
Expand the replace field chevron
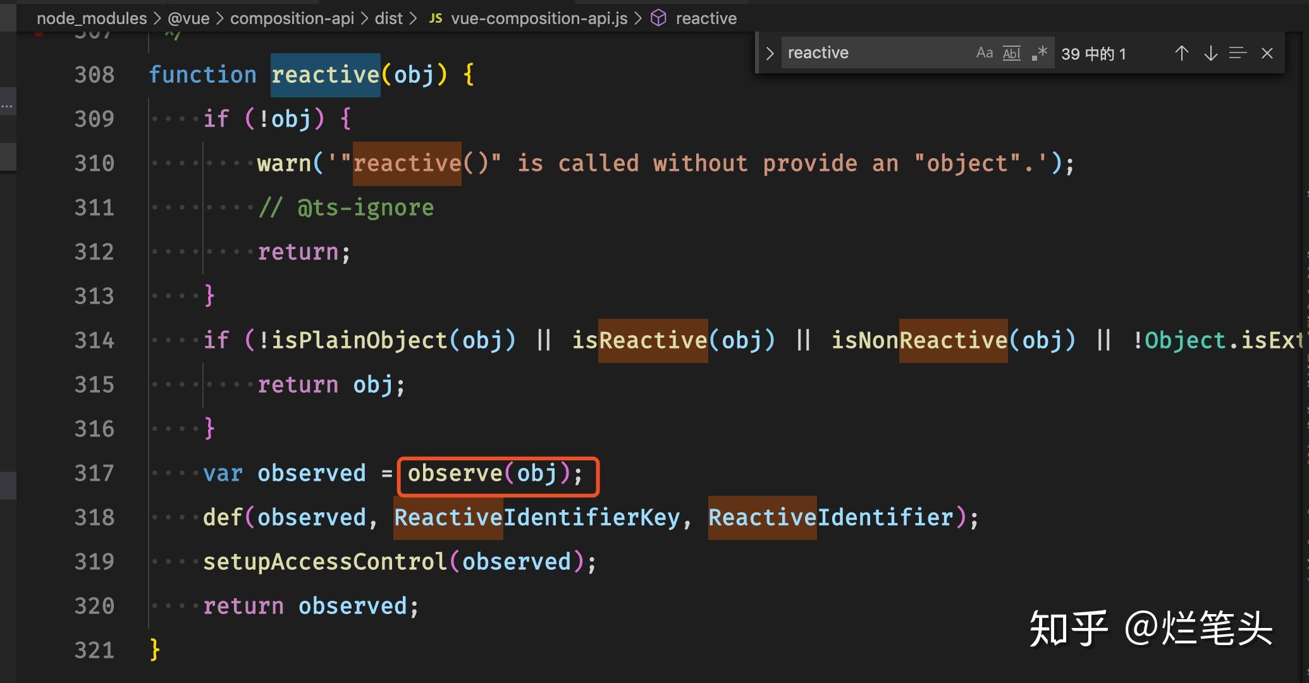769,53
